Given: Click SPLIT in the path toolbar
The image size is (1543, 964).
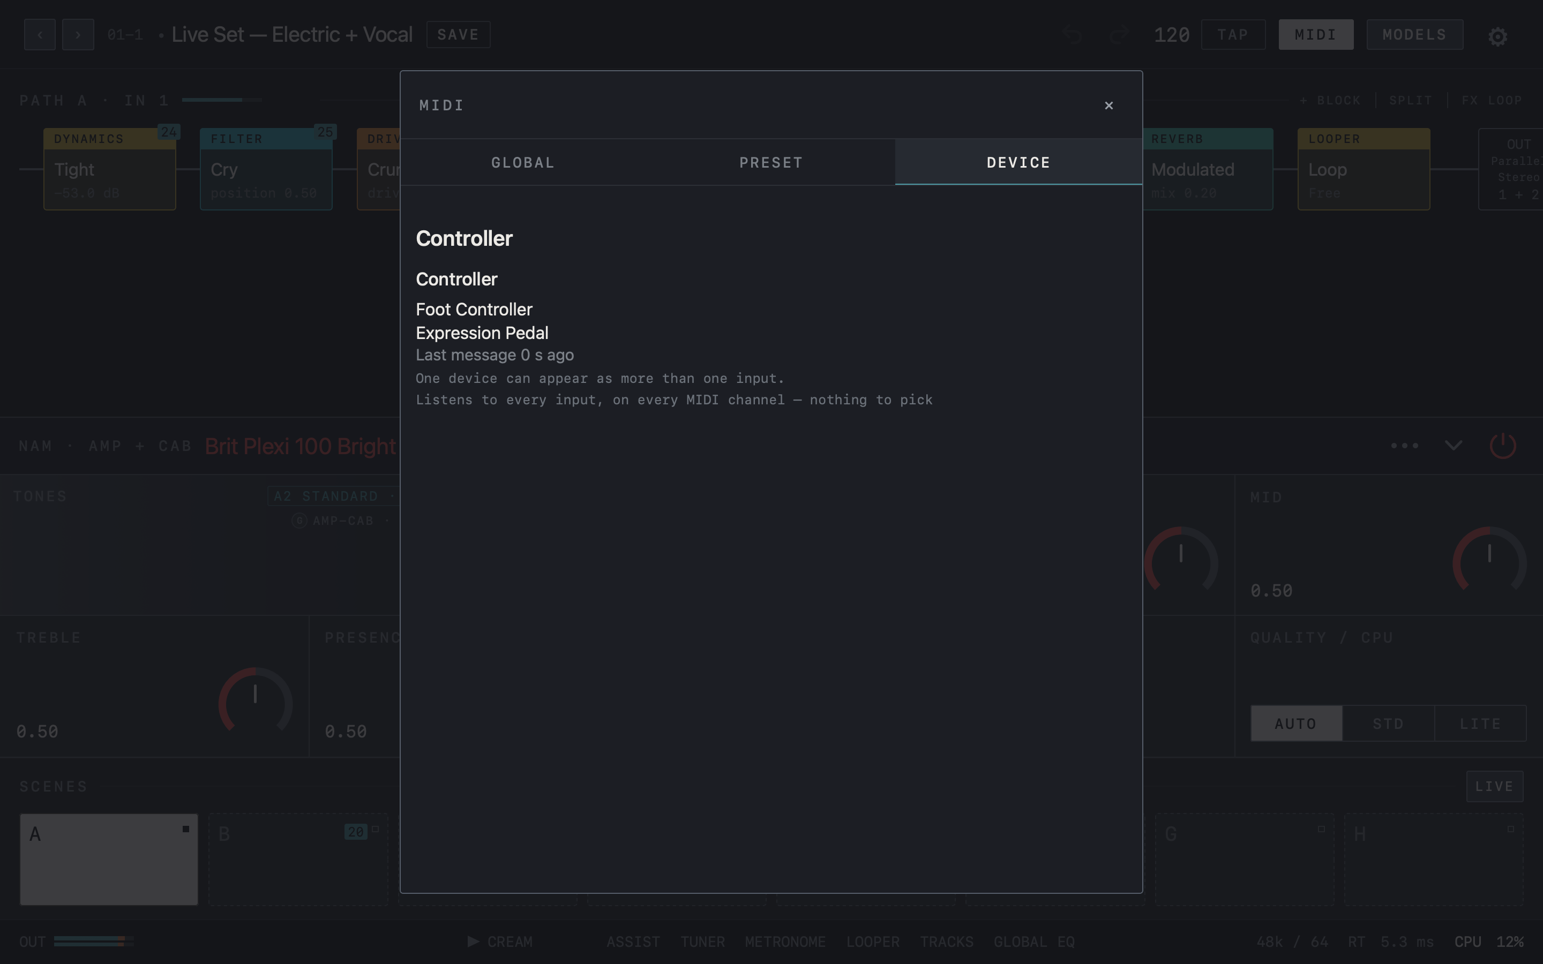Looking at the screenshot, I should pos(1410,101).
